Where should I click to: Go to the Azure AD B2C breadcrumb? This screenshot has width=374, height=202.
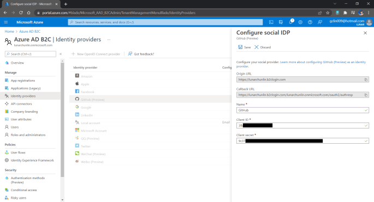(30, 32)
